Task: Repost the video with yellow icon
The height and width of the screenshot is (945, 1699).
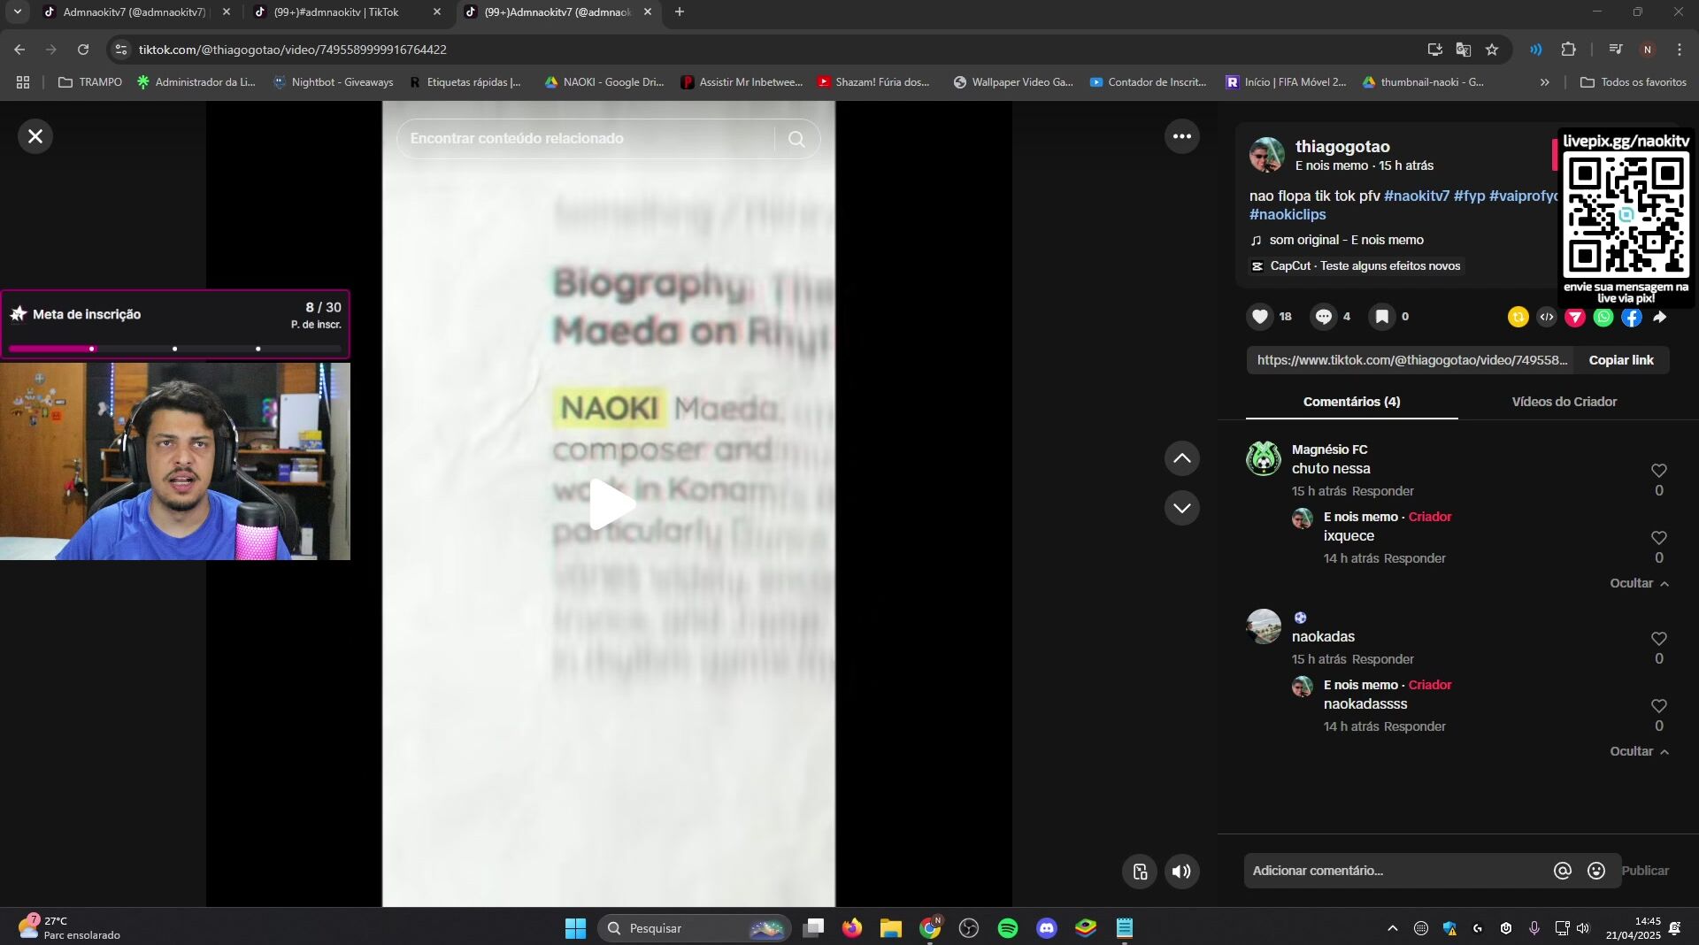Action: click(x=1518, y=317)
